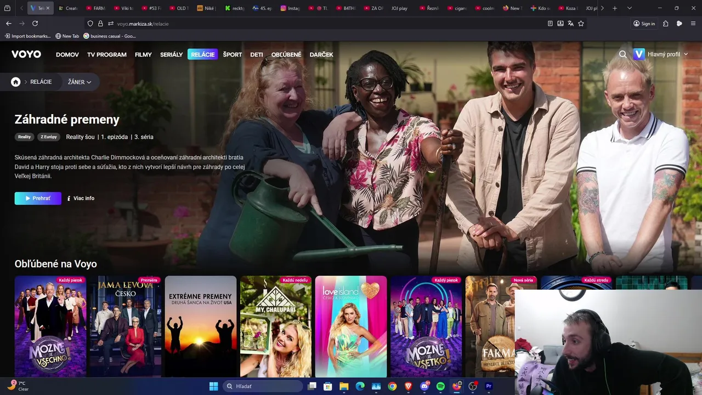Open Microsoft Edge from taskbar
Screen dimensions: 702x395
coord(360,386)
